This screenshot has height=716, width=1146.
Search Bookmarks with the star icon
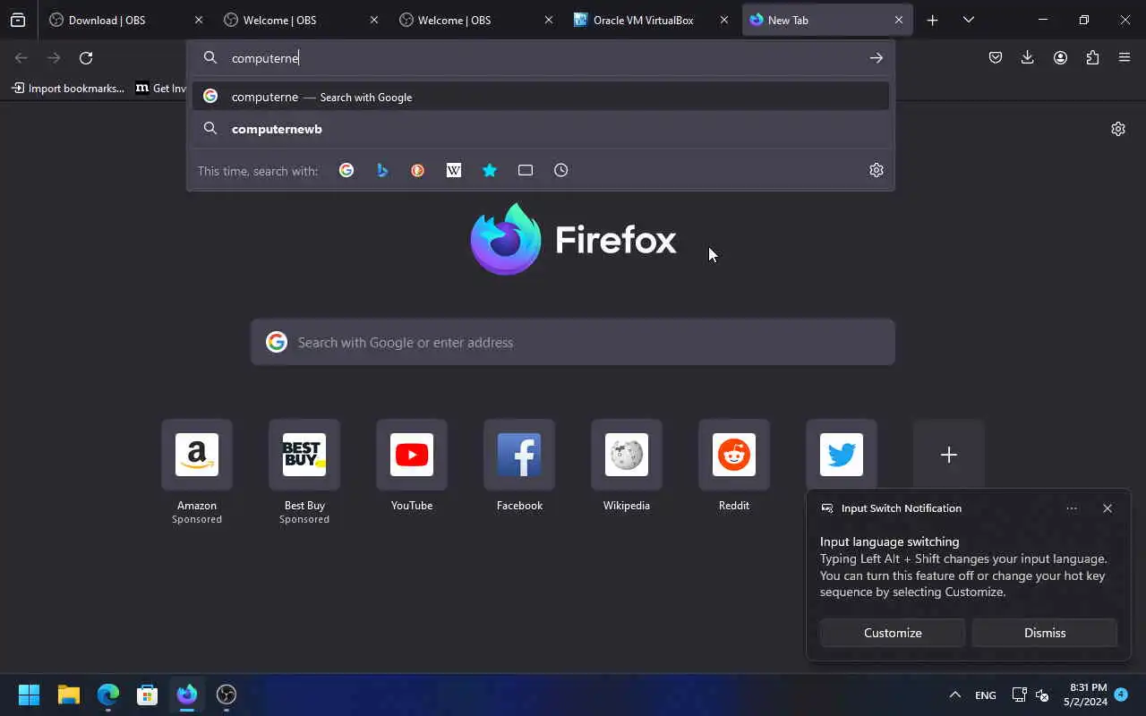point(490,170)
